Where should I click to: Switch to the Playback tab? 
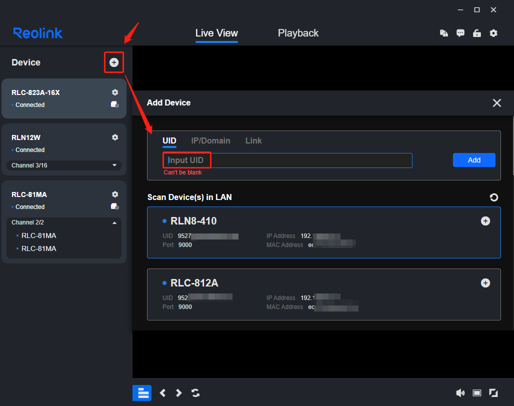pyautogui.click(x=298, y=33)
